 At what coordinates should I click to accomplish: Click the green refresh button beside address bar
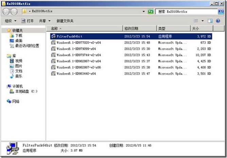pyautogui.click(x=151, y=12)
